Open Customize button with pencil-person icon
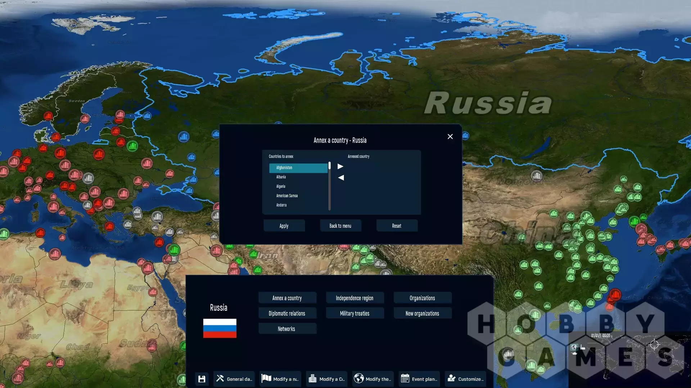 point(465,379)
